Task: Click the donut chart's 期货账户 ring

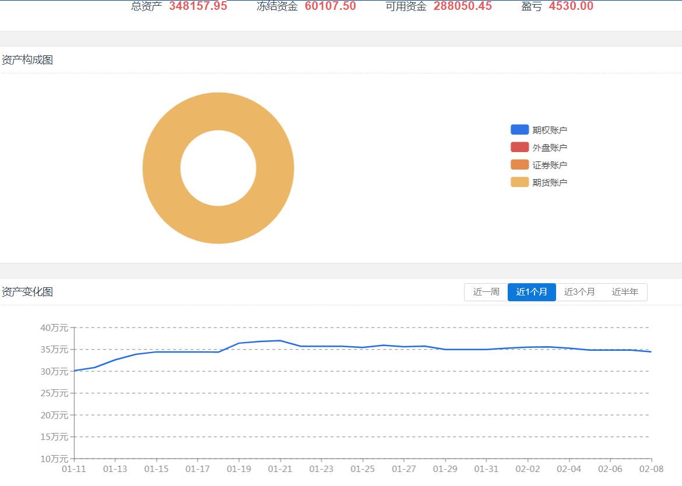Action: click(160, 168)
